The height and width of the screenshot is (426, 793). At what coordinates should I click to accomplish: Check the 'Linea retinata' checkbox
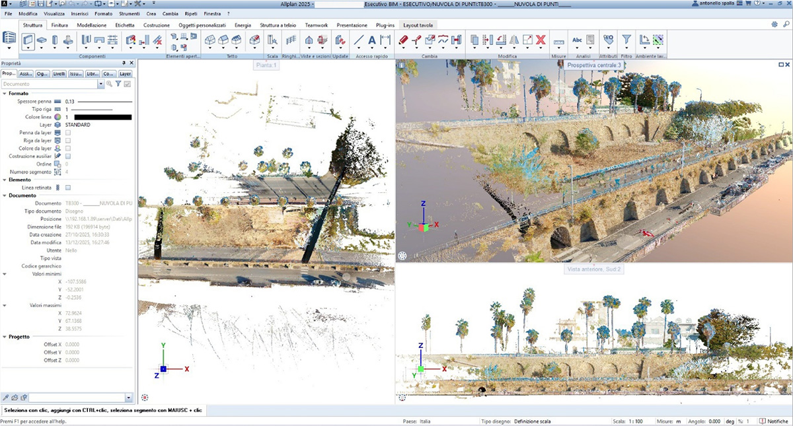point(68,188)
